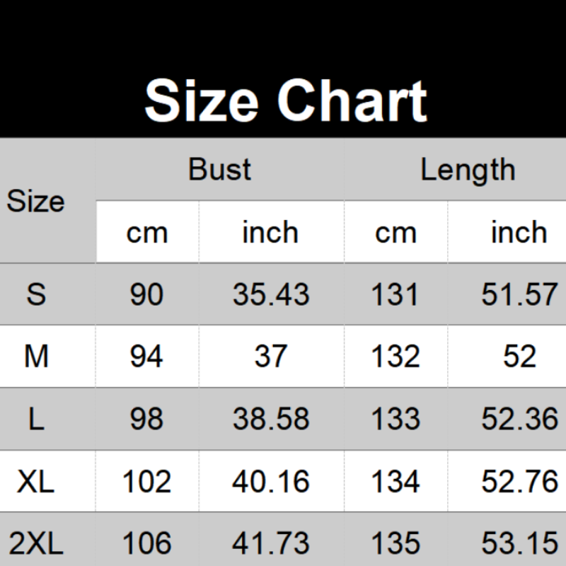Image resolution: width=566 pixels, height=566 pixels.
Task: Click the 94 bust cm cell
Action: pos(147,357)
